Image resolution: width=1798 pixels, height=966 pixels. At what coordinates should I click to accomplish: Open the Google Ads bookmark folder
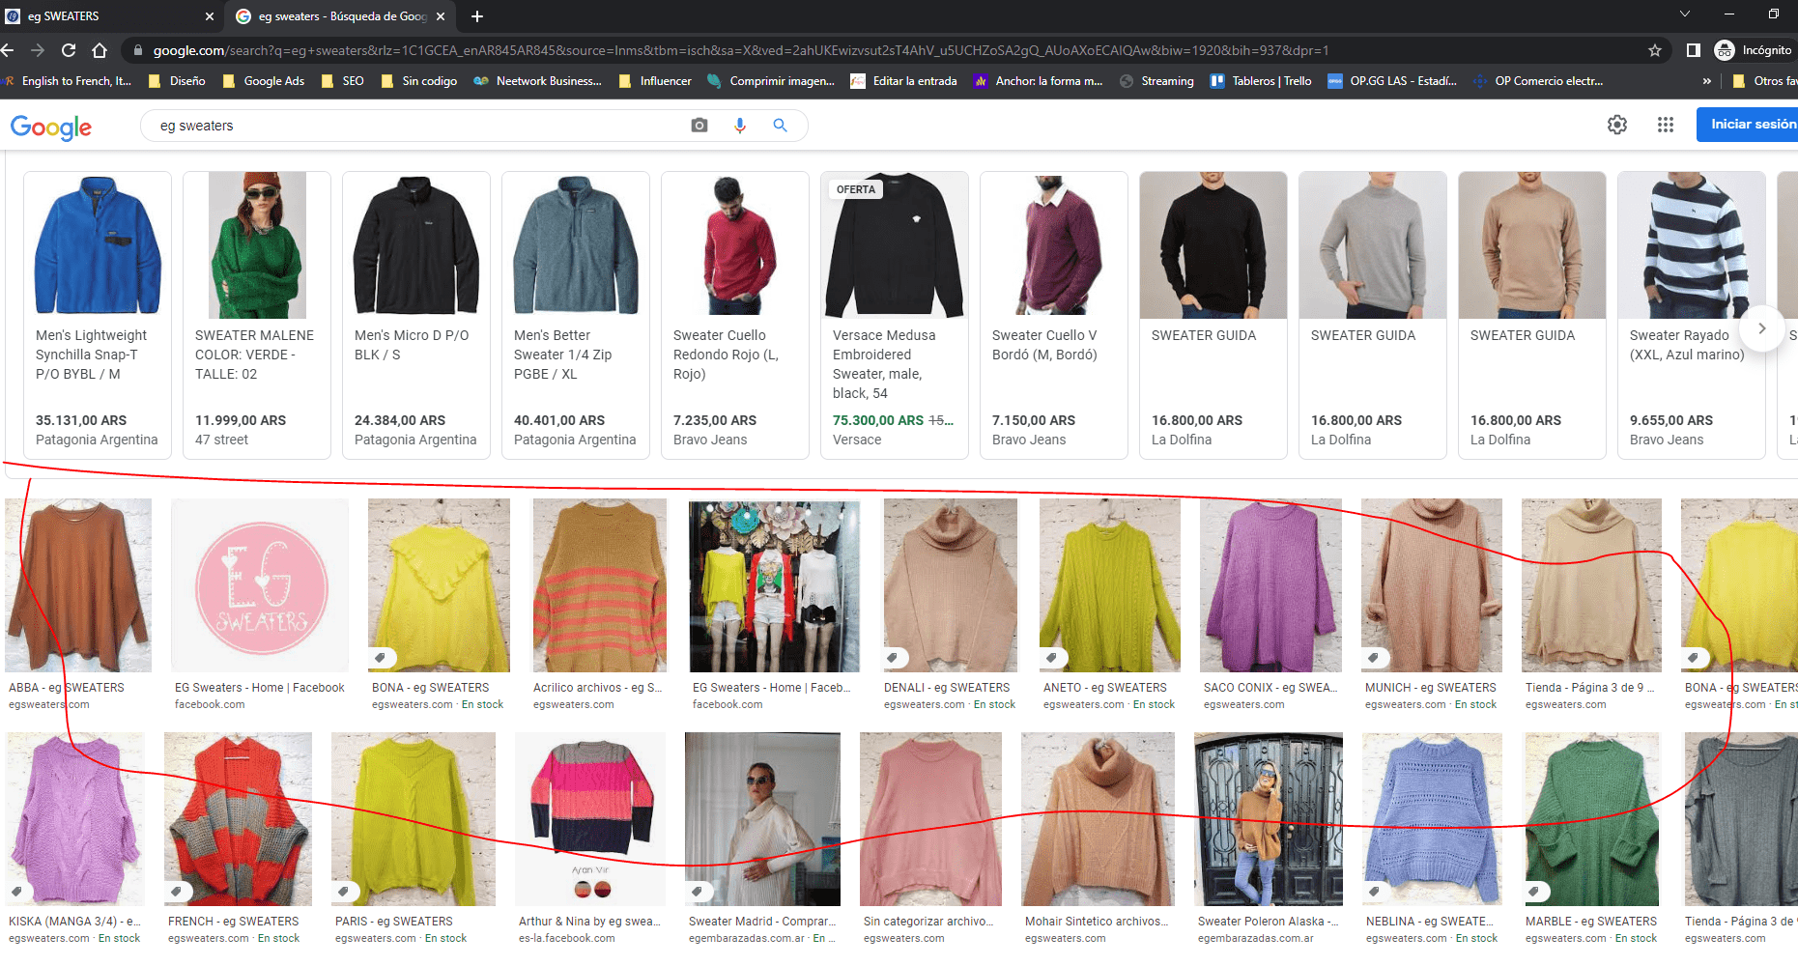pyautogui.click(x=264, y=81)
